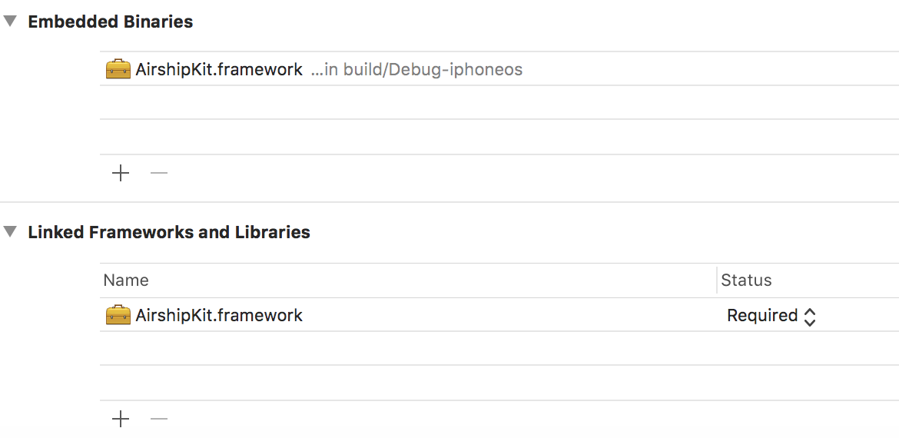899x438 pixels.
Task: Select AirshipKit.framework in Linked Frameworks list
Action: (219, 316)
